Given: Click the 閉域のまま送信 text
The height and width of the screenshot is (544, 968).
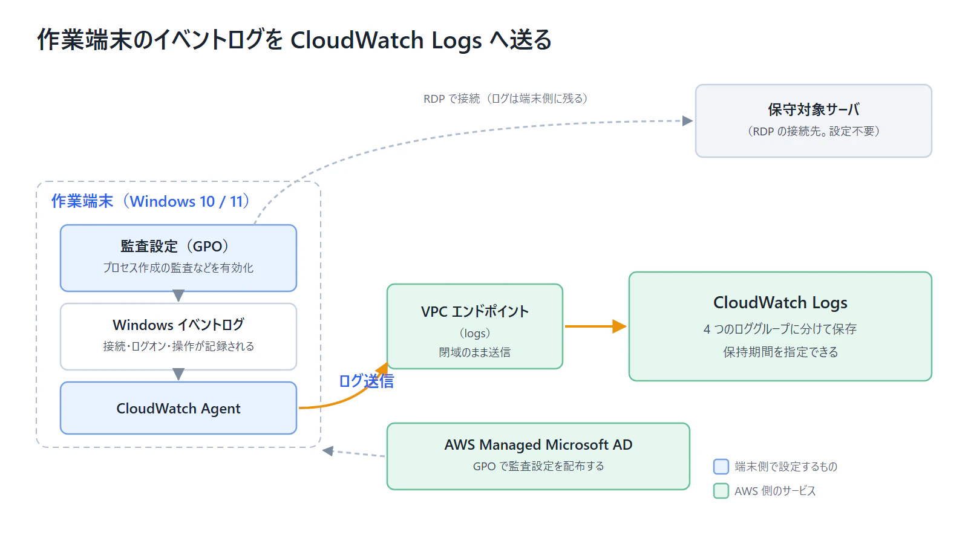Looking at the screenshot, I should point(475,352).
